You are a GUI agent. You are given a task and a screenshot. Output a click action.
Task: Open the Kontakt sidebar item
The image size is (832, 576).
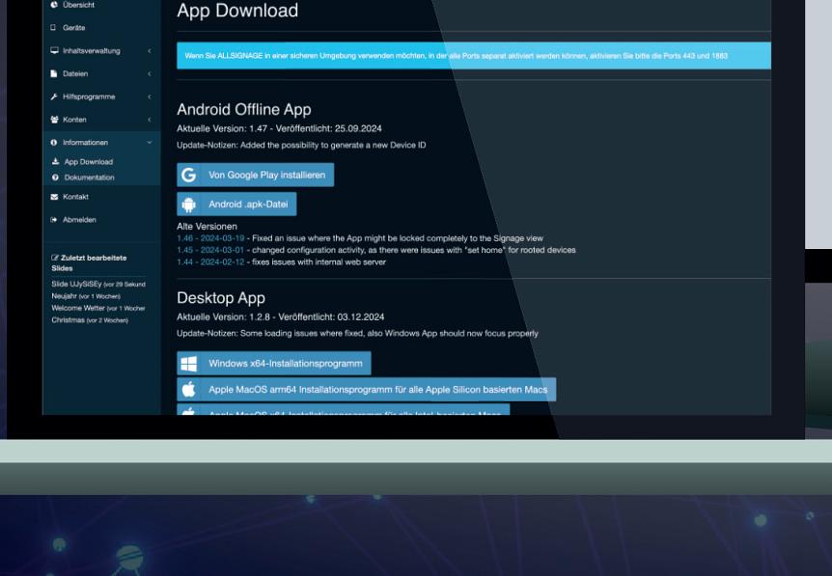click(75, 197)
